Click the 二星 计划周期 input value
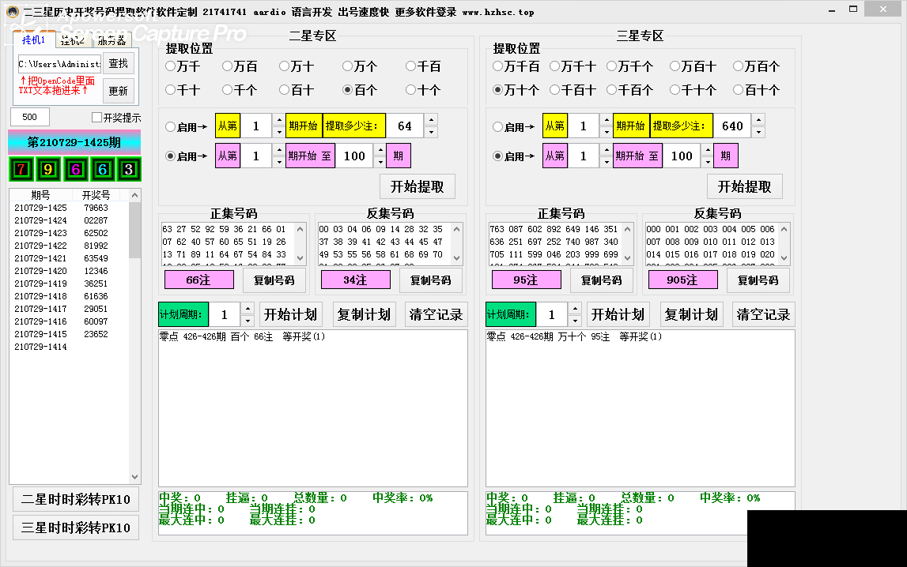907x567 pixels. click(225, 314)
